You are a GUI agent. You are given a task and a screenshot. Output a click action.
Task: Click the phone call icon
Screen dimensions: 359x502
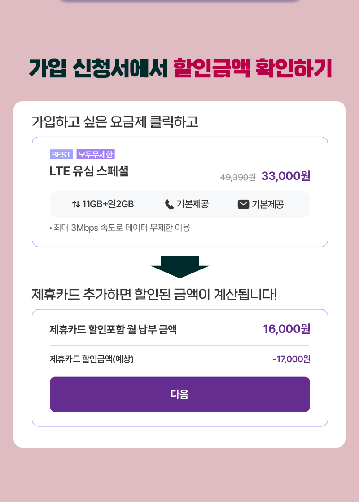pyautogui.click(x=169, y=204)
